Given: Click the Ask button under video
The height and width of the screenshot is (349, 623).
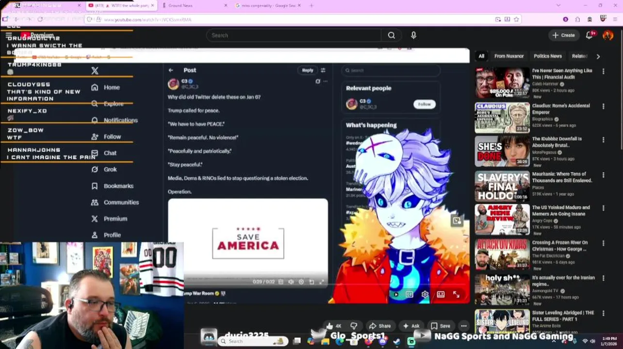Looking at the screenshot, I should coord(411,326).
